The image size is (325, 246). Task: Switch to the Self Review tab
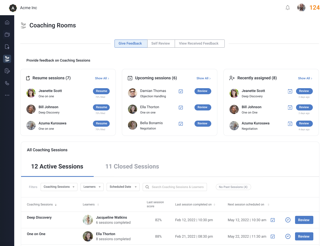160,44
